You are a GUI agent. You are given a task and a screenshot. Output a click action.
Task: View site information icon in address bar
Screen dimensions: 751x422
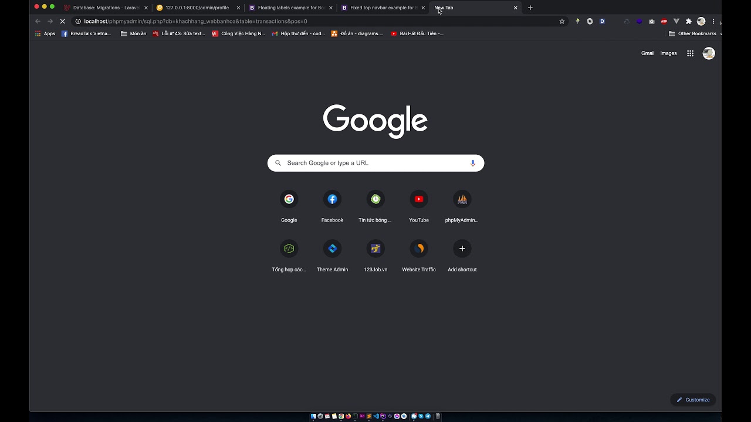pyautogui.click(x=78, y=21)
